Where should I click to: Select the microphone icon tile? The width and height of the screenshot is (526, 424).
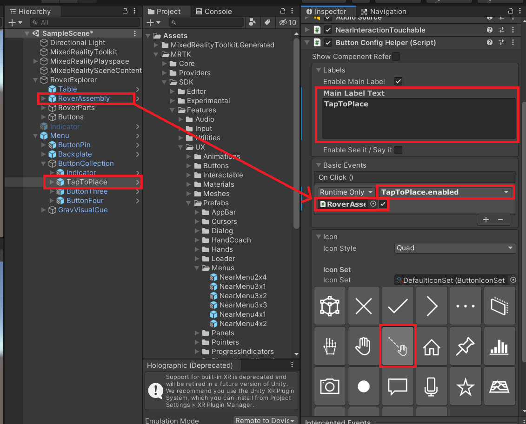432,386
